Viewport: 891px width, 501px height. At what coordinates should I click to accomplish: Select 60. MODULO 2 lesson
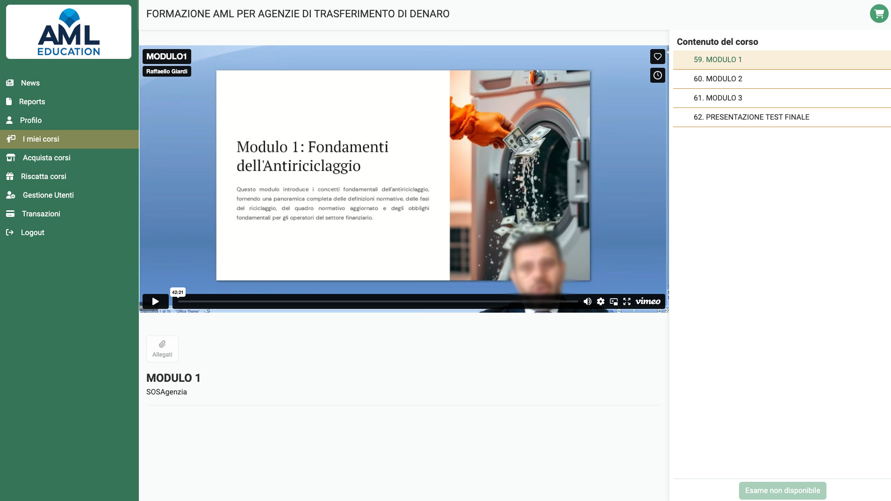point(718,79)
